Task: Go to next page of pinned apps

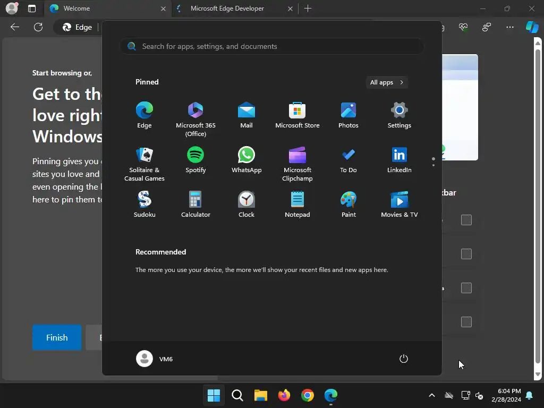Action: (x=433, y=165)
